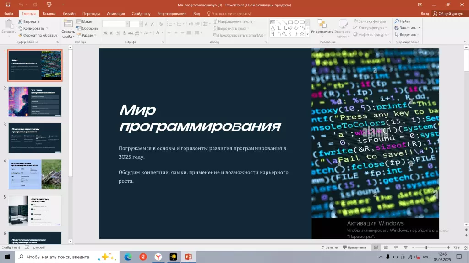The image size is (469, 263).
Task: Switch to the Вставка ribbon tab
Action: tap(49, 13)
